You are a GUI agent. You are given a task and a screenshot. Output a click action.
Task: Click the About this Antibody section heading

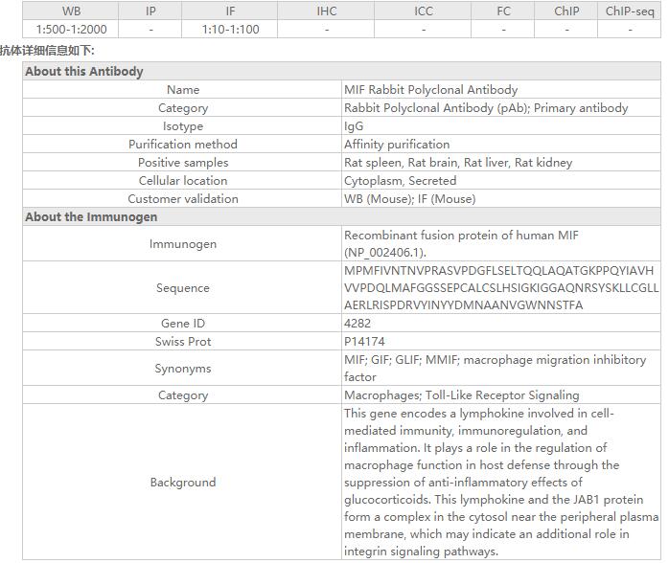pyautogui.click(x=84, y=72)
